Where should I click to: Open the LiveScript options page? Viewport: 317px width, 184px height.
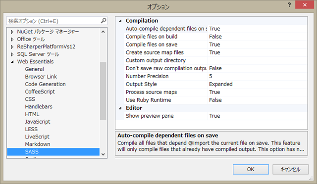point(37,137)
